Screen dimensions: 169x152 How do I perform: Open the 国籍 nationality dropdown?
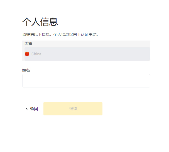click(87, 54)
